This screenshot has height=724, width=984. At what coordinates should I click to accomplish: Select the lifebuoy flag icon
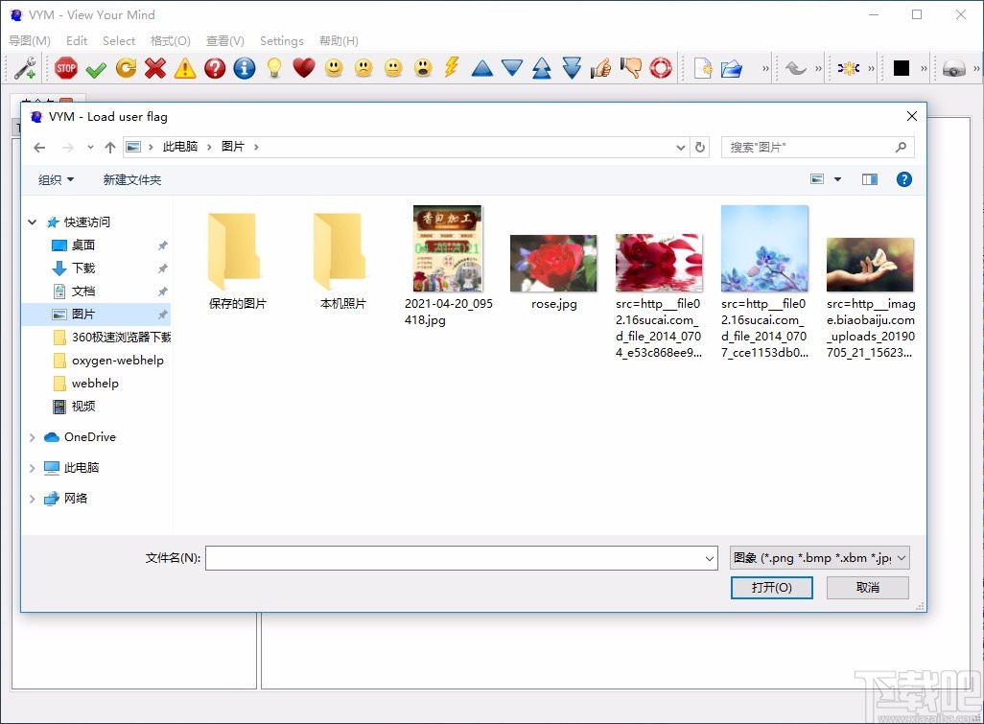[x=660, y=68]
